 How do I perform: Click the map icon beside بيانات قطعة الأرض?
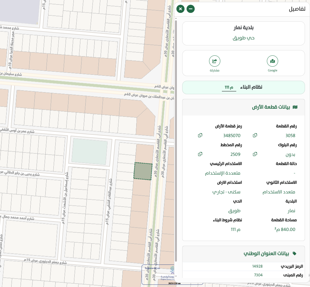(295, 107)
